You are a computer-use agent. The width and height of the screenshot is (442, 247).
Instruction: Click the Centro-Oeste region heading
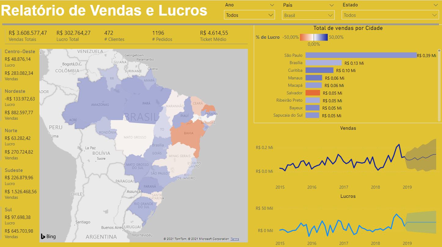20,52
